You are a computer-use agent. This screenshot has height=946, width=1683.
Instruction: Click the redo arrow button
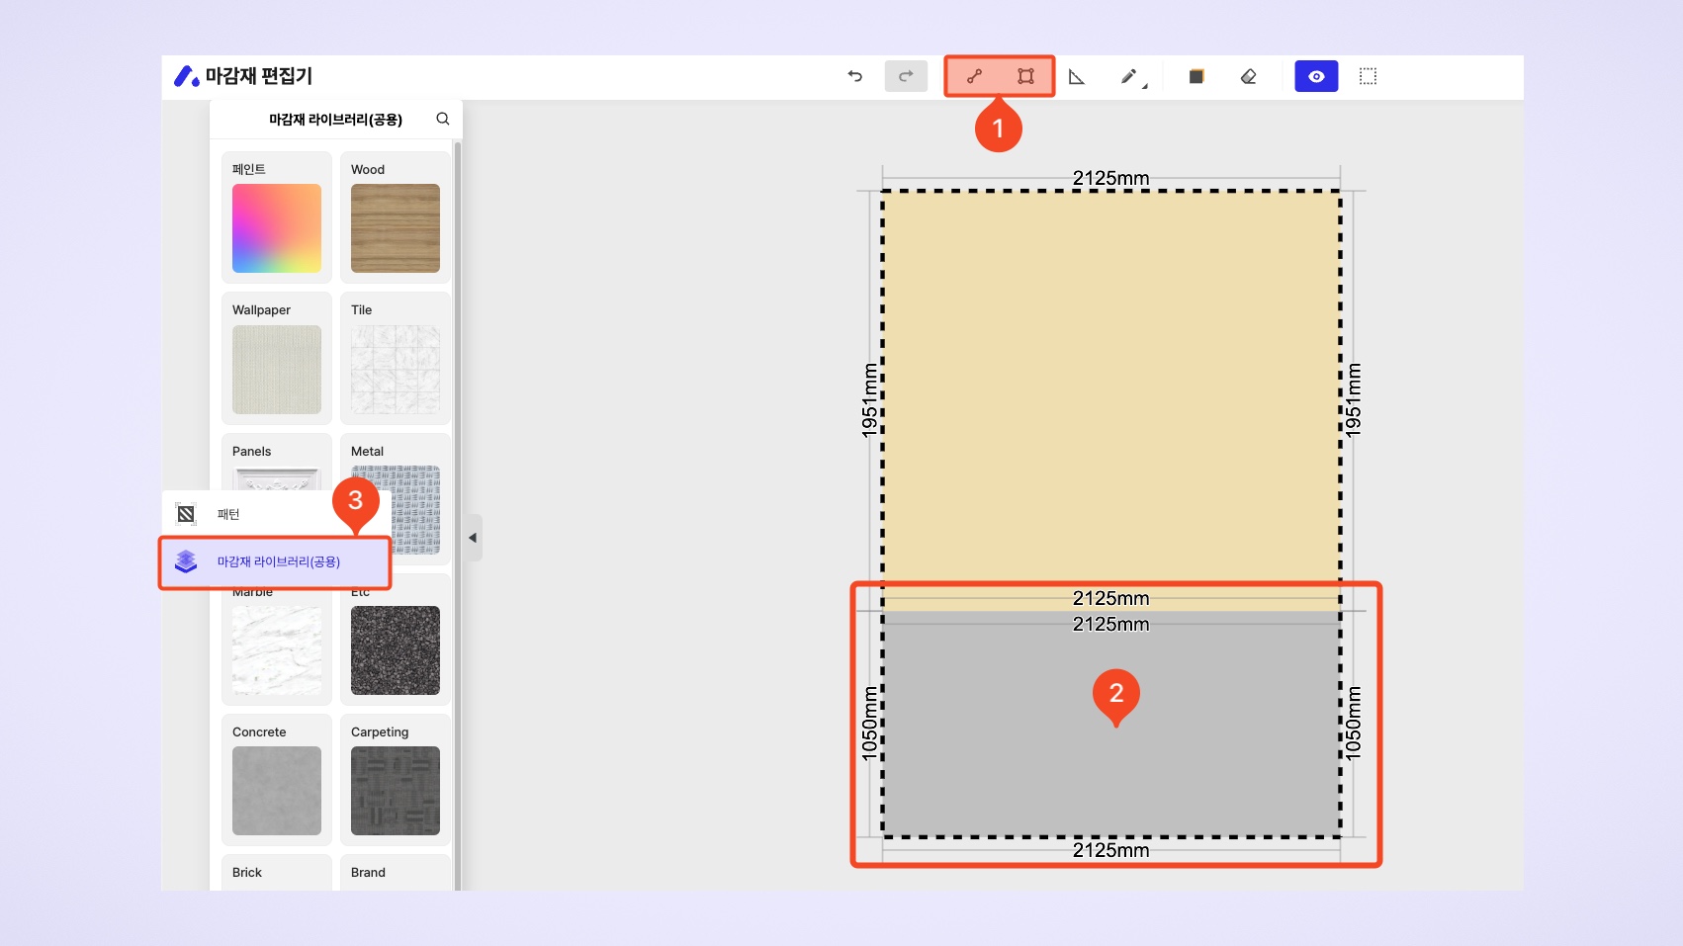[x=906, y=76]
